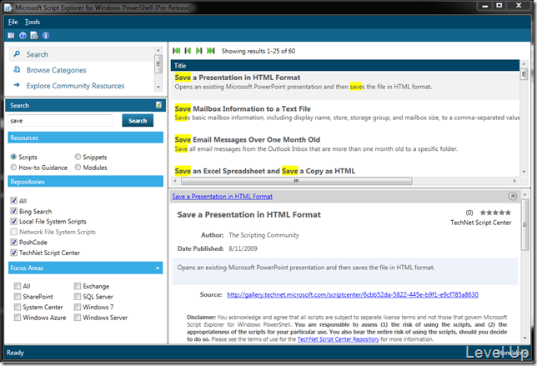Open the gallery.technet.microsoft.com source link
The image size is (537, 366).
[x=353, y=294]
